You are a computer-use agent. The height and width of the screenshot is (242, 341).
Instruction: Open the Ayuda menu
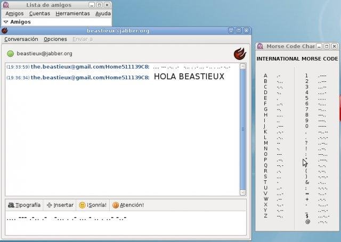pos(103,13)
